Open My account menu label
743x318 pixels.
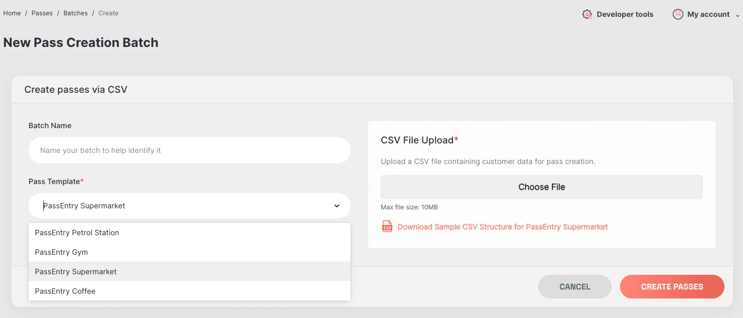pyautogui.click(x=708, y=14)
